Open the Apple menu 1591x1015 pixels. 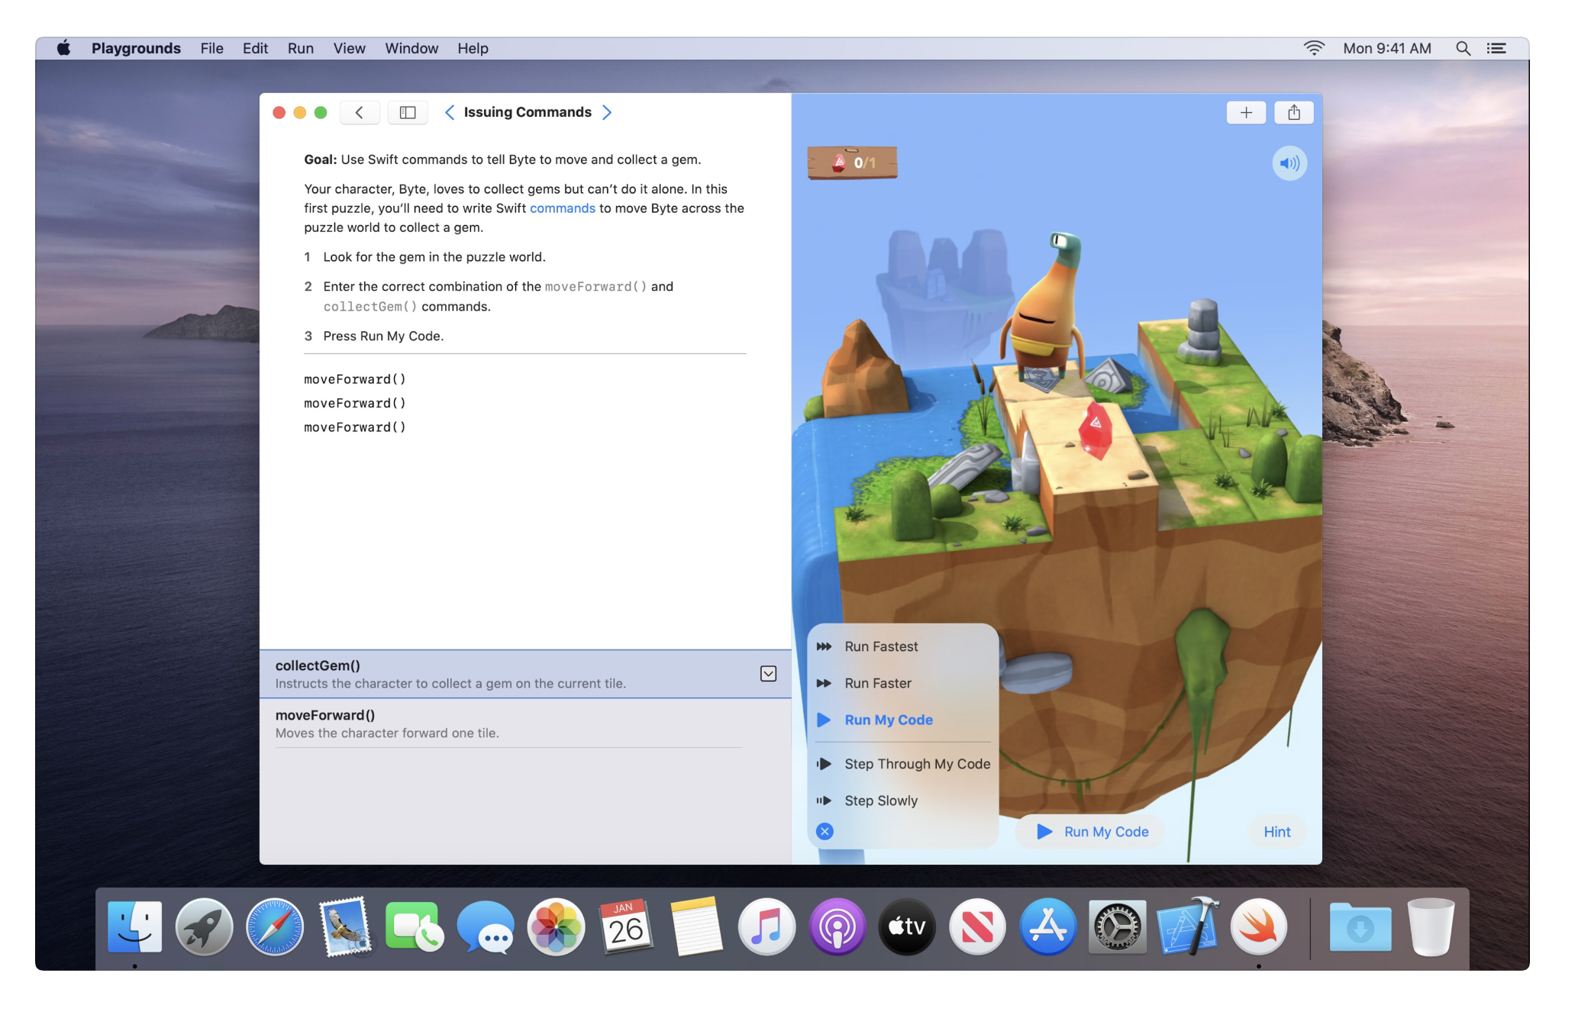point(64,48)
